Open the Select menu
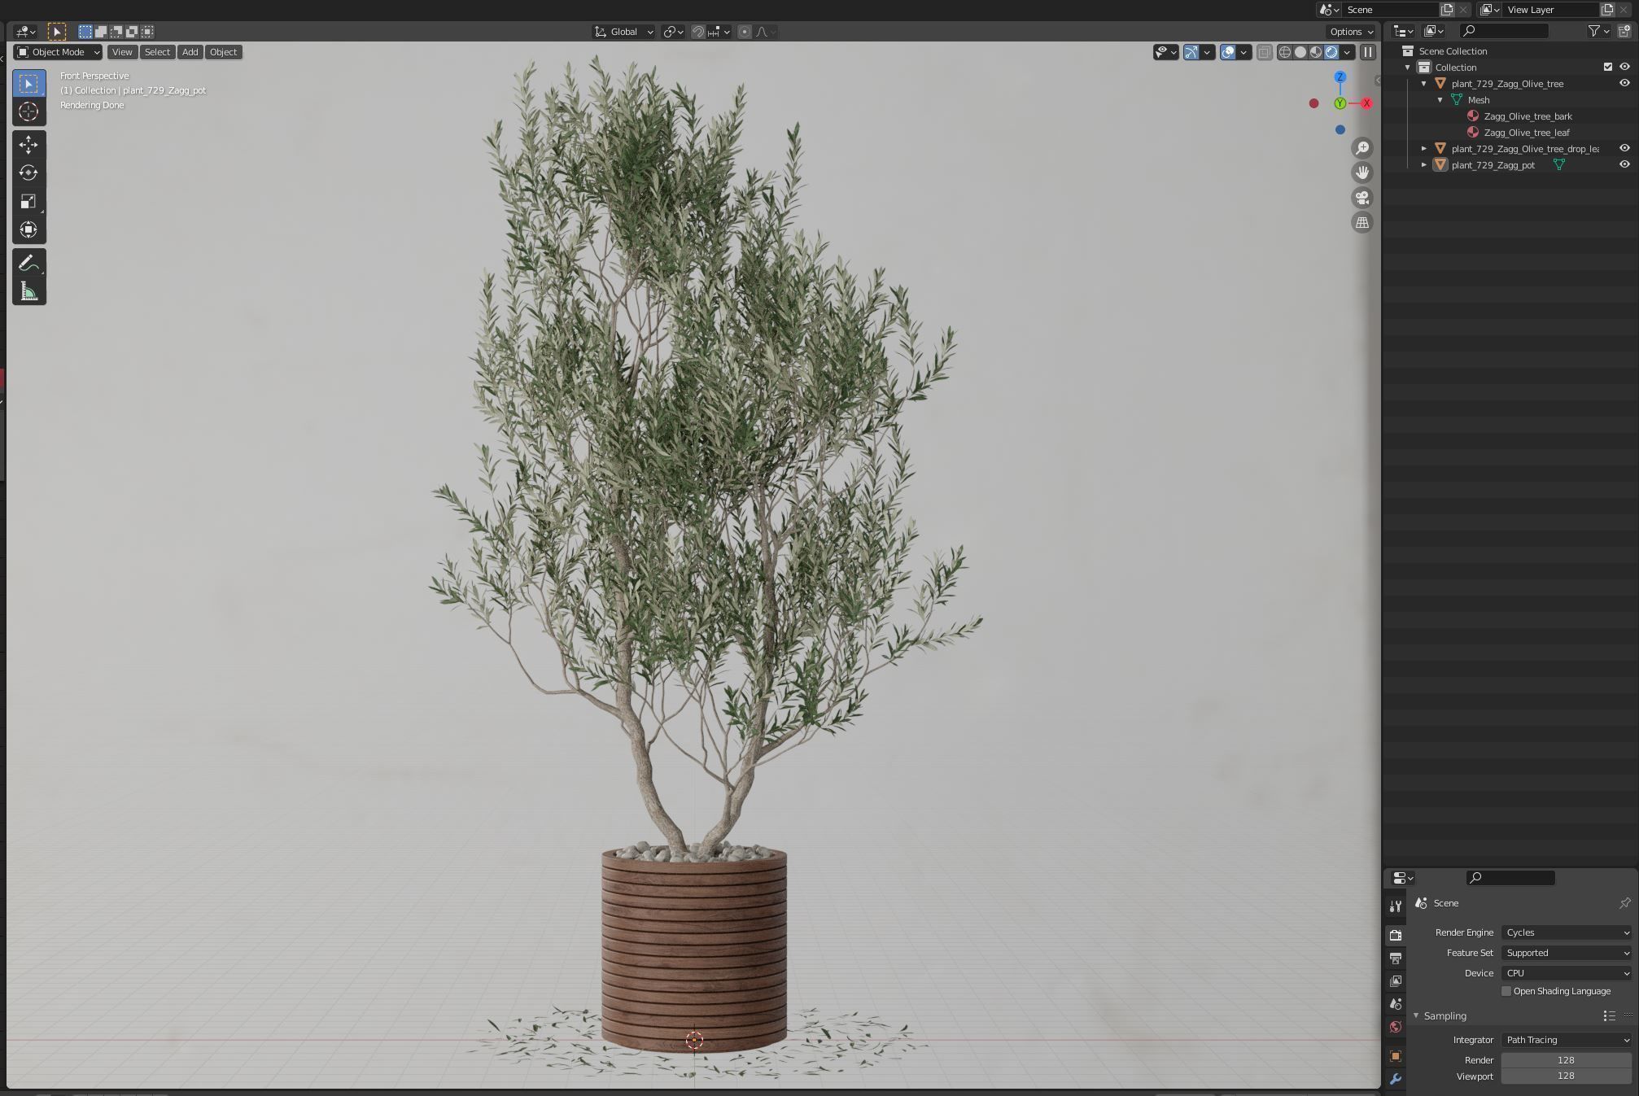This screenshot has height=1096, width=1639. coord(157,52)
